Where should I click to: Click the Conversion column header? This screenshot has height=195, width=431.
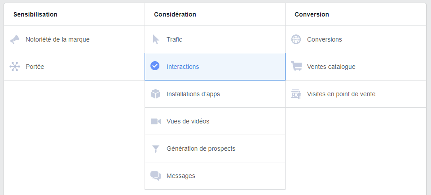coord(312,14)
